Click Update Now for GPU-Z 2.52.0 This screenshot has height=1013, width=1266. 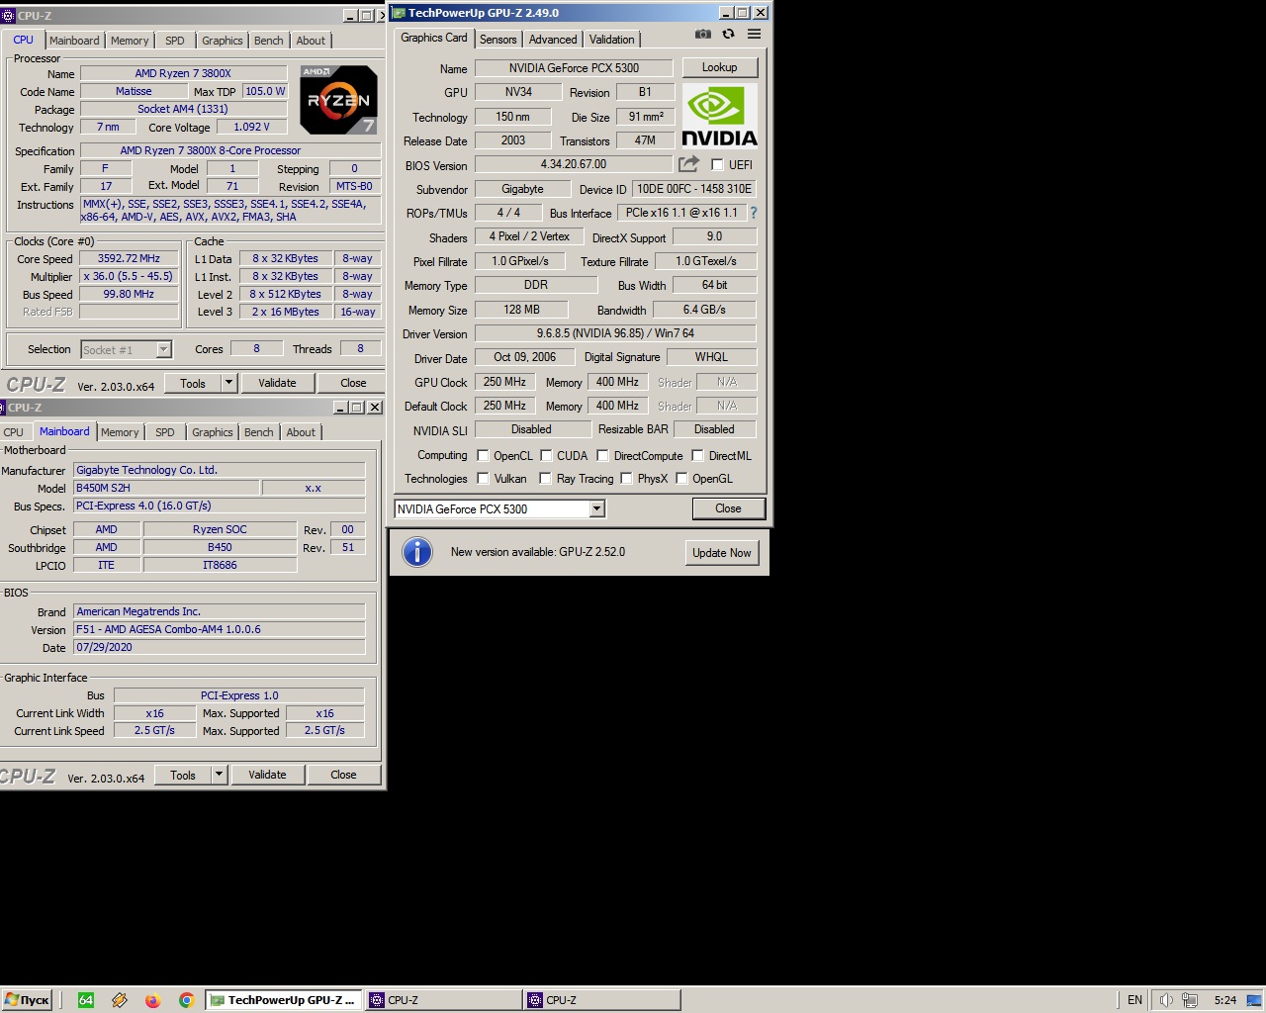pyautogui.click(x=722, y=553)
